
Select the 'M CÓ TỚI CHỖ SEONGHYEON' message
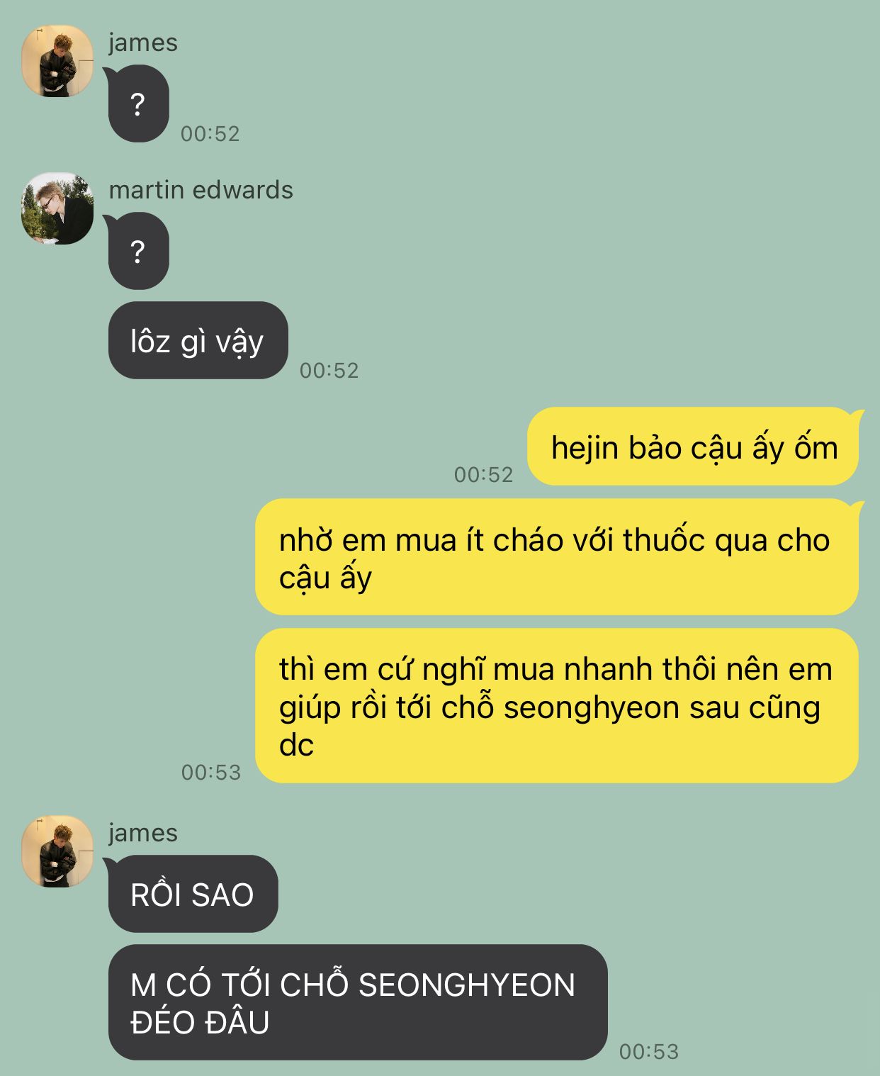tap(358, 1002)
